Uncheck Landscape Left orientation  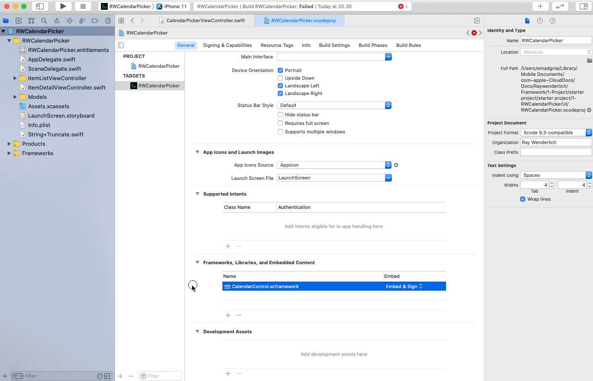pyautogui.click(x=280, y=86)
